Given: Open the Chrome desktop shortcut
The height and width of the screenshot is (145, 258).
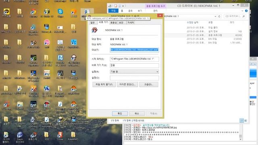Looking at the screenshot, I should tap(33, 12).
